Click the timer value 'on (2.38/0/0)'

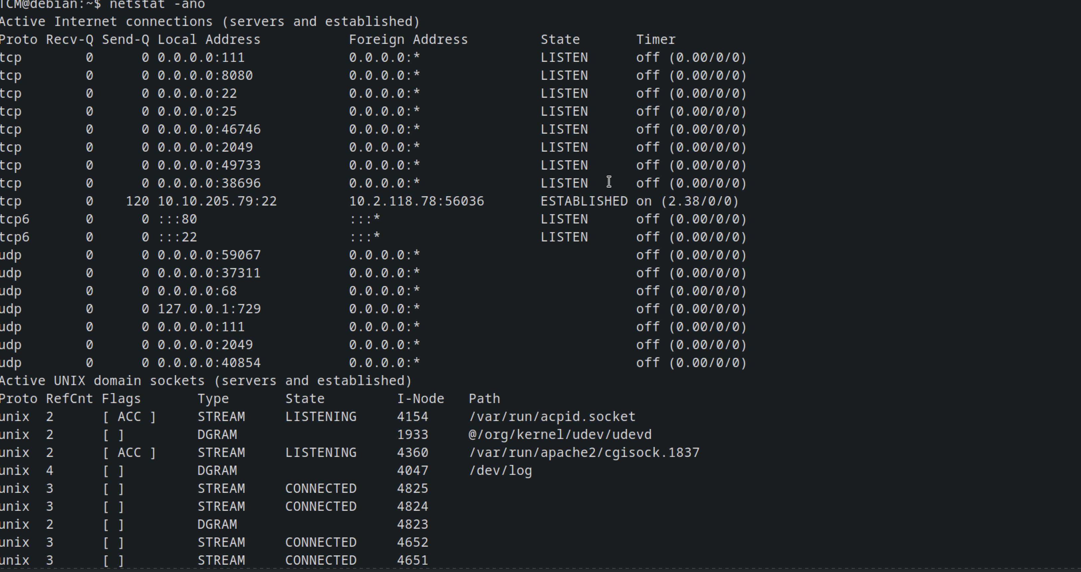(688, 201)
